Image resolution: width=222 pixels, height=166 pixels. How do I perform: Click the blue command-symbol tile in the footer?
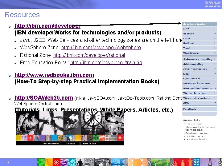pyautogui.click(x=196, y=162)
